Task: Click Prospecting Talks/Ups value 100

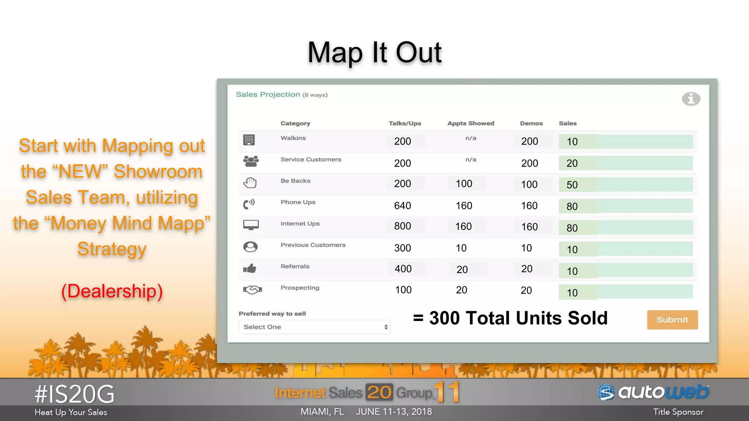Action: pyautogui.click(x=403, y=290)
